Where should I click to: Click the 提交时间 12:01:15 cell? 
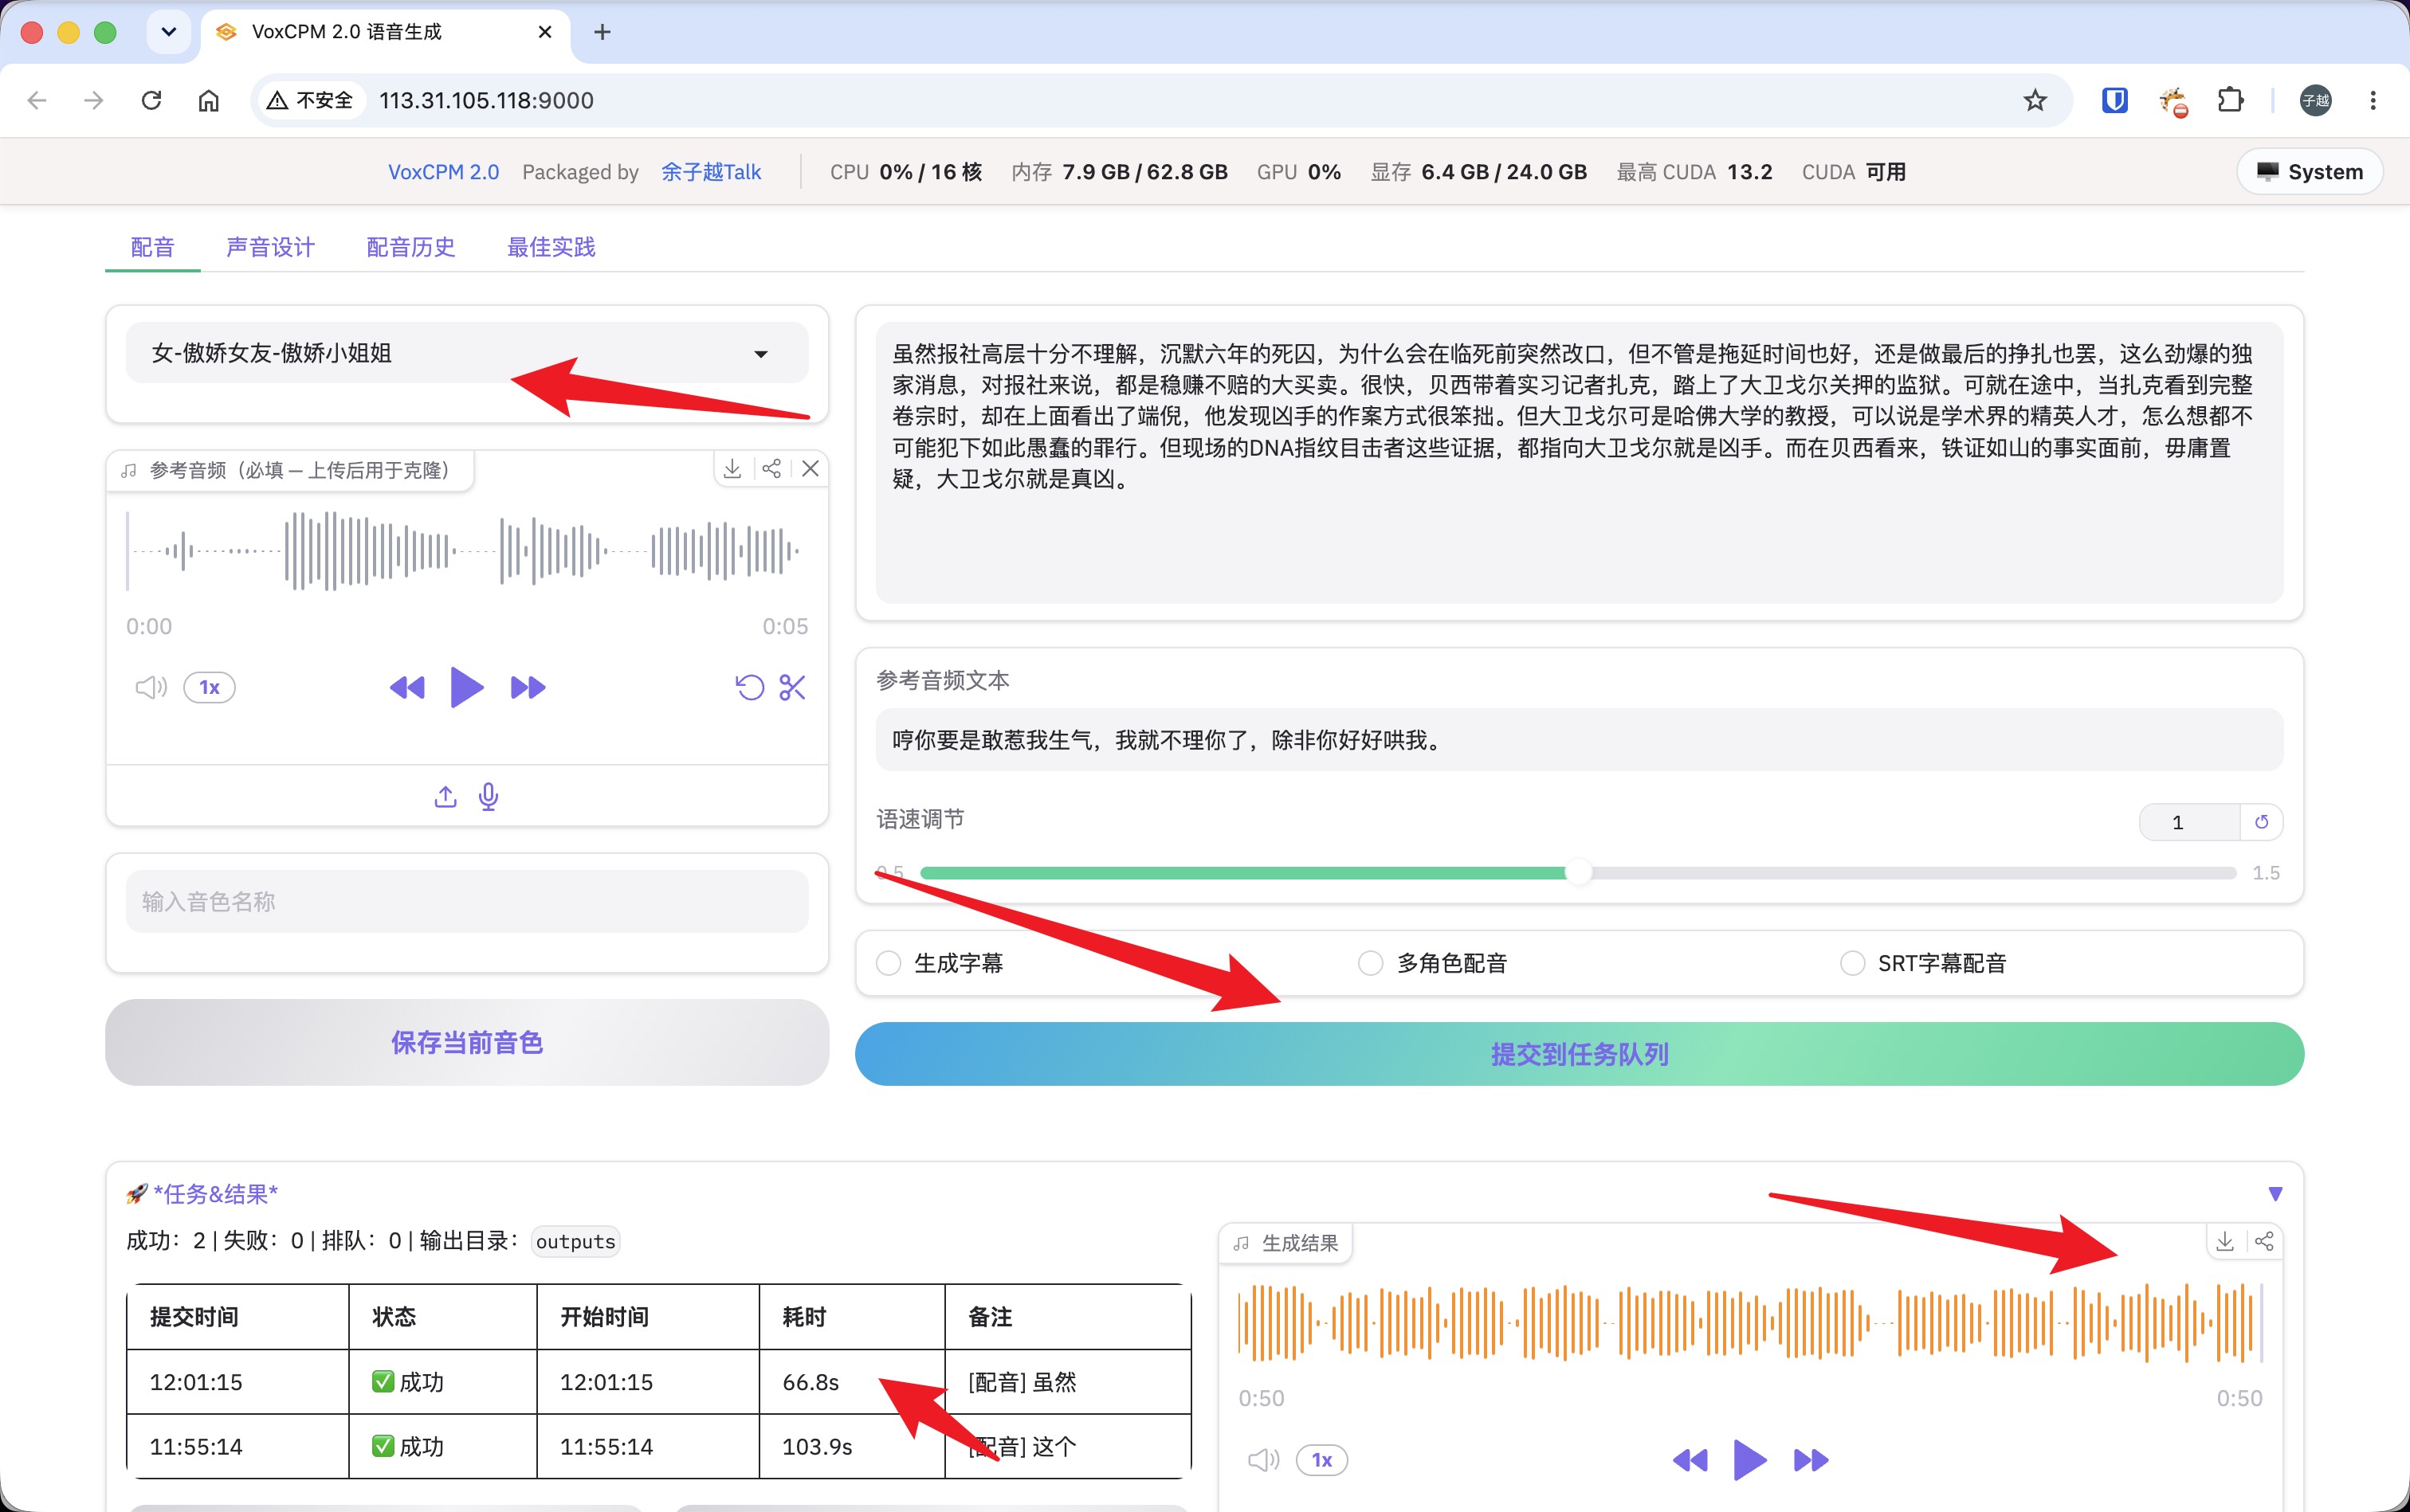(x=237, y=1382)
